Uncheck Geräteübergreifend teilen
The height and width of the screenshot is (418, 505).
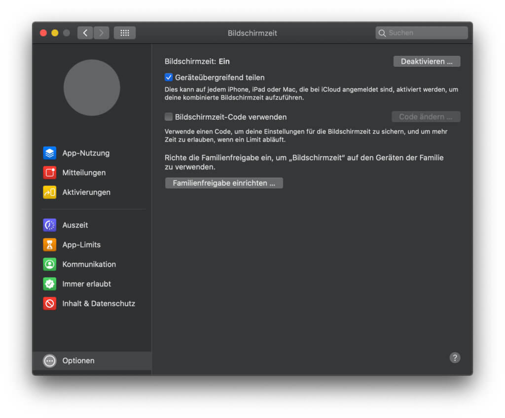point(169,77)
